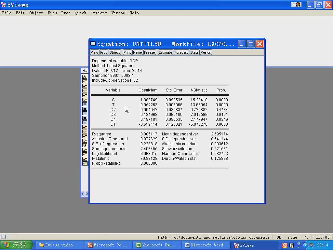Expand hidden tray icons with the arrow
This screenshot has width=333, height=250.
(x=306, y=245)
